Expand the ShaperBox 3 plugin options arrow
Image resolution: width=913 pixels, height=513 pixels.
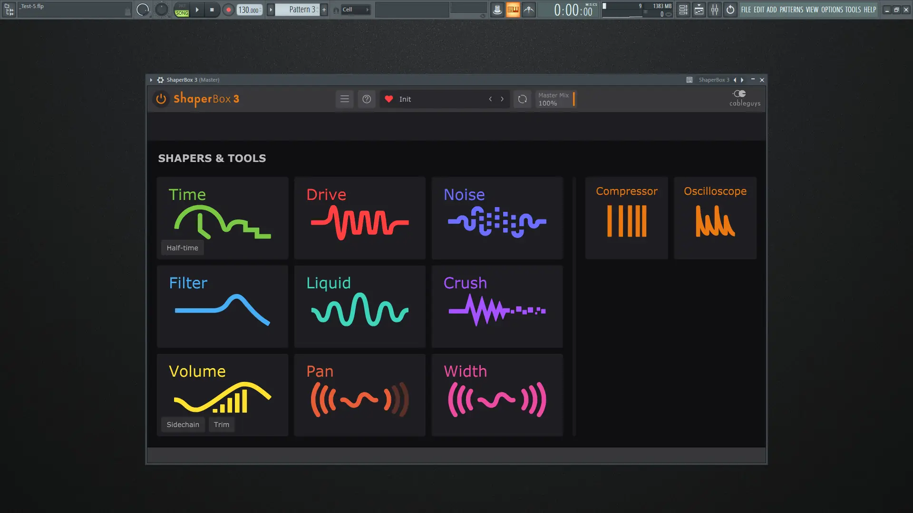[151, 80]
